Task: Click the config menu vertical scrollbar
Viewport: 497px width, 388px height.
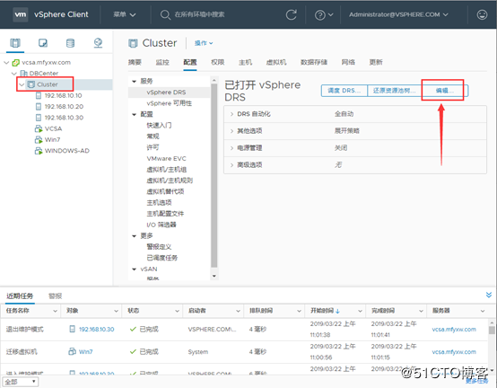Action: pos(214,175)
